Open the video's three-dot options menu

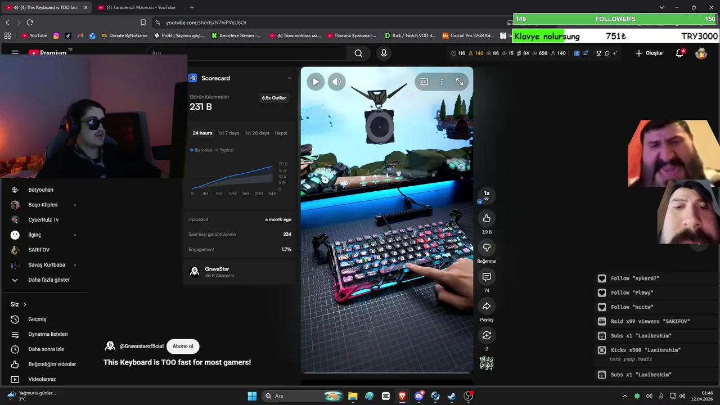(442, 82)
